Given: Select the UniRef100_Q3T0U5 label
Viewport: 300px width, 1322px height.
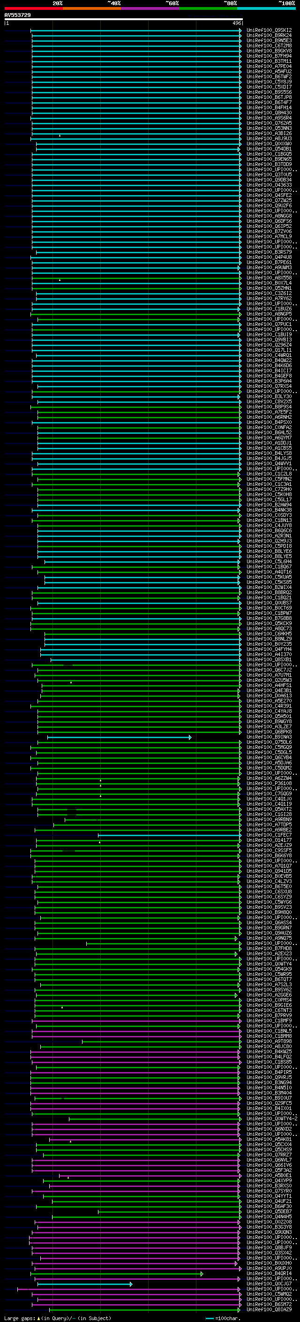Looking at the screenshot, I should click(x=269, y=174).
